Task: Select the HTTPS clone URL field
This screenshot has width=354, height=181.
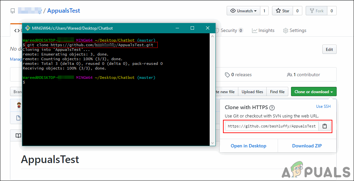Action: click(x=272, y=126)
